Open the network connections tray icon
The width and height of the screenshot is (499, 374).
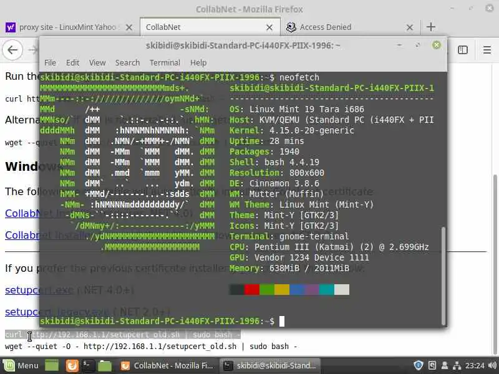(457, 365)
